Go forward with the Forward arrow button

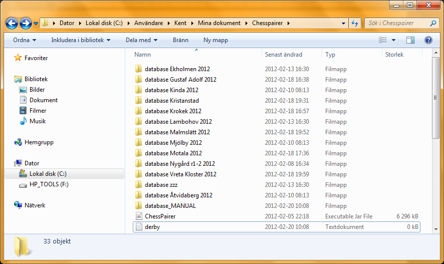click(26, 23)
